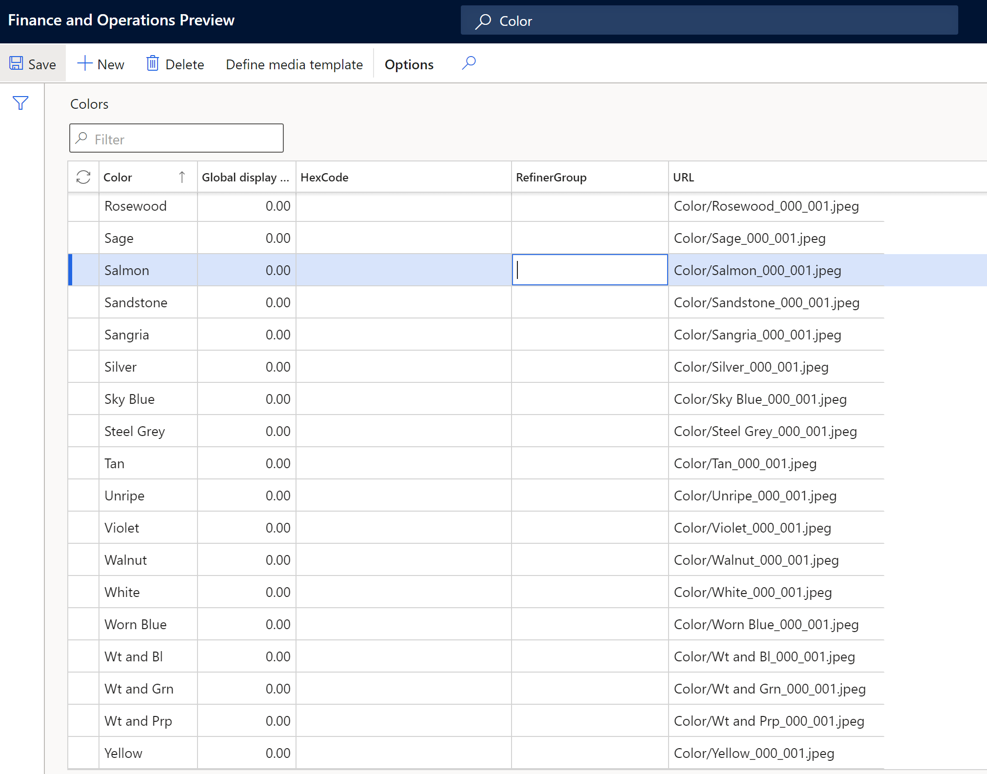Select the RefinerGroup field for Salmon row

point(589,270)
